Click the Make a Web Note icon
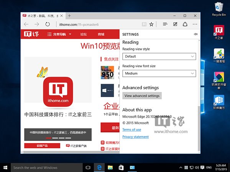The width and height of the screenshot is (230, 172). [175, 24]
